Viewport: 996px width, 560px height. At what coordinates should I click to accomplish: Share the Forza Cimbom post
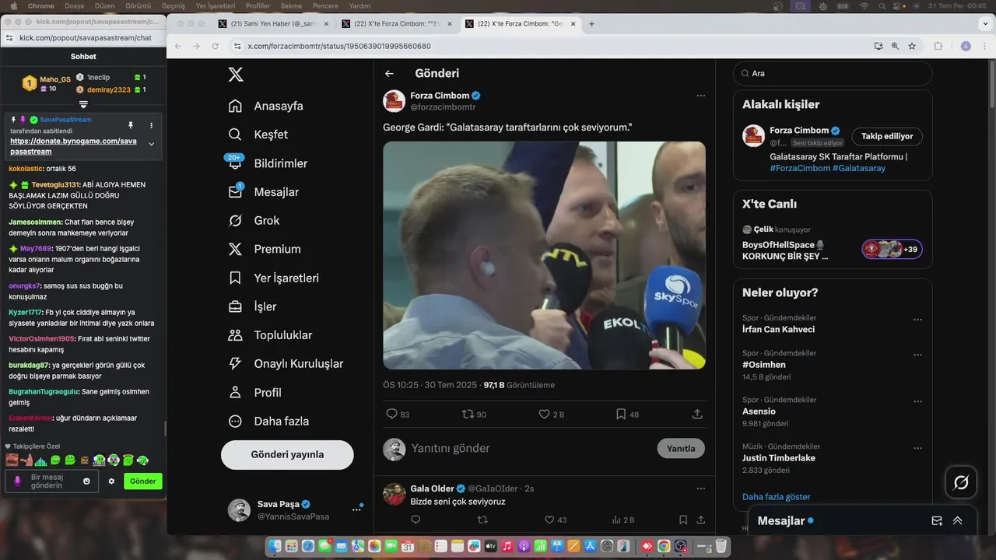coord(697,415)
